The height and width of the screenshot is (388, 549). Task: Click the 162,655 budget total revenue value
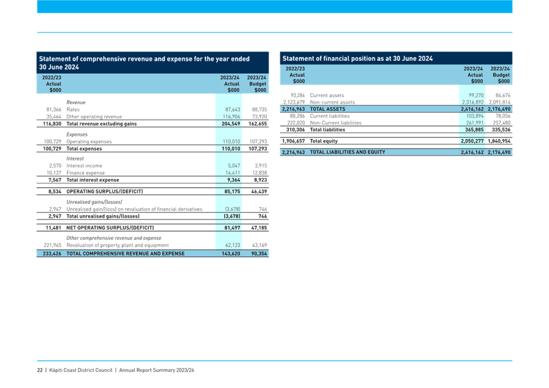(257, 123)
